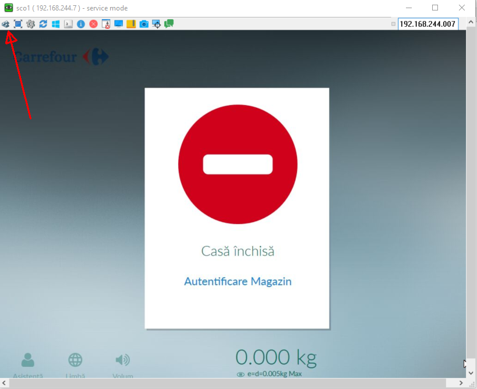The image size is (477, 389).
Task: Adjust Volum speaker icon
Action: pos(123,365)
